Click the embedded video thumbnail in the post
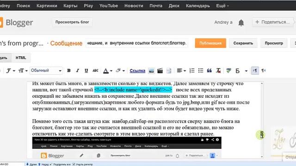This screenshot has width=296, height=166. [127, 148]
